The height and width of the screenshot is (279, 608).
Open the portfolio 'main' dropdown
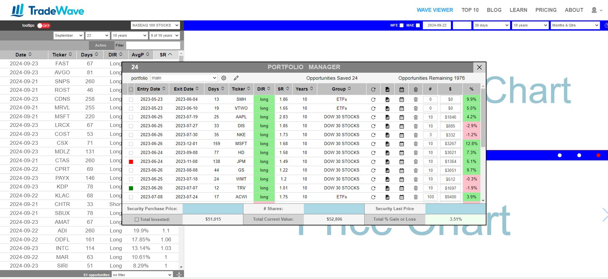tap(184, 78)
